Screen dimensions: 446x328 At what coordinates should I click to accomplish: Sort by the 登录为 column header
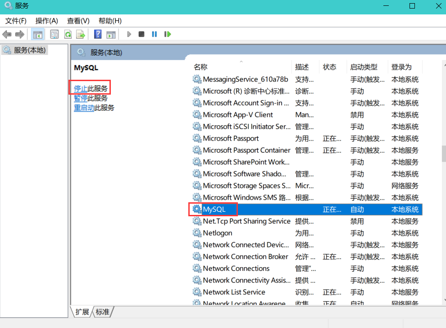point(405,67)
